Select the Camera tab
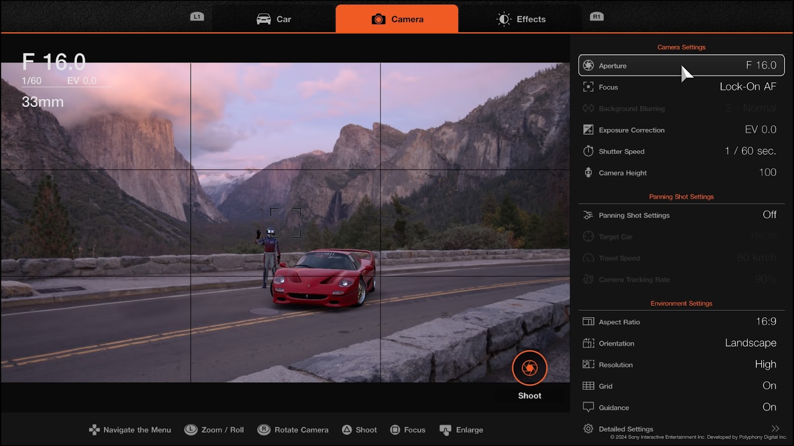Screen dimensions: 794x446 (397, 19)
